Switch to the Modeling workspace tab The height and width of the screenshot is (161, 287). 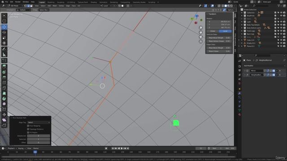pos(51,2)
